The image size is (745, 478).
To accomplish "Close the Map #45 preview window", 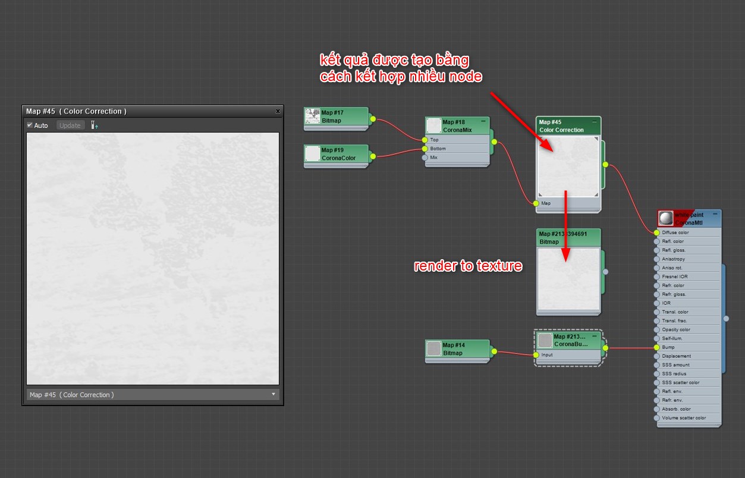I will [x=278, y=111].
